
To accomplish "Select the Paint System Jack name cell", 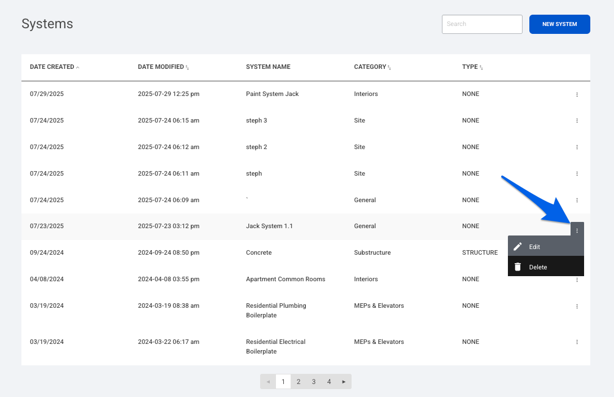I will click(272, 94).
